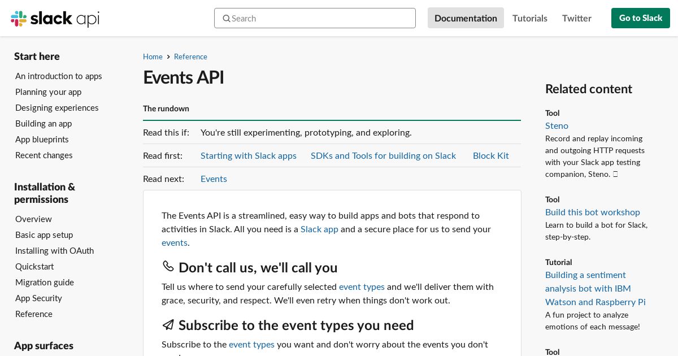Image resolution: width=678 pixels, height=356 pixels.
Task: Open 'Designing experiences' sidebar link
Action: click(x=57, y=107)
